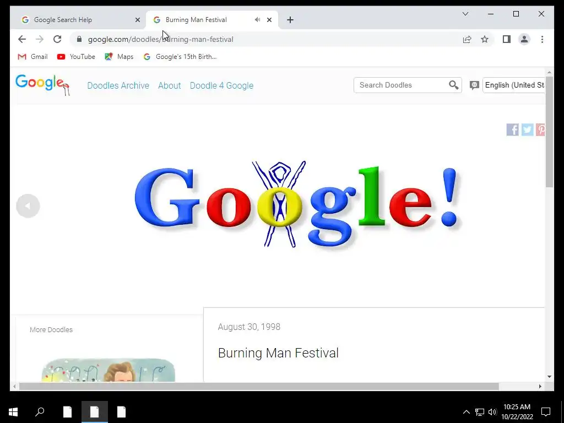Screen dimensions: 564x423
Task: Open the Maps bookmark
Action: [119, 57]
